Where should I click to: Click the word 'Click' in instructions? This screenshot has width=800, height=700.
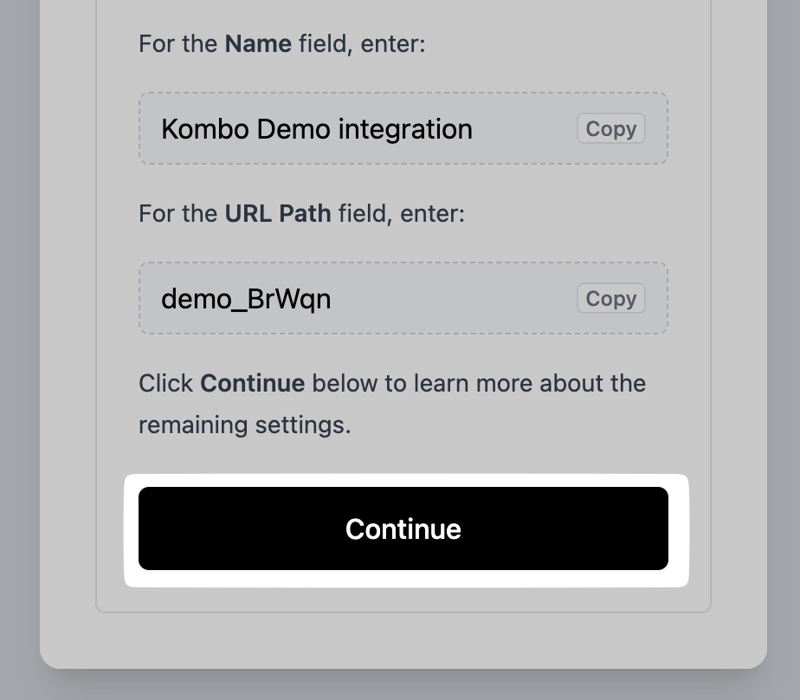coord(165,383)
